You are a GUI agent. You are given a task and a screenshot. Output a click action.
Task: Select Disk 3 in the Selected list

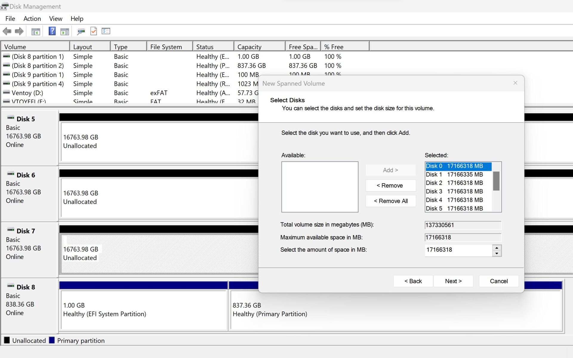pyautogui.click(x=454, y=191)
